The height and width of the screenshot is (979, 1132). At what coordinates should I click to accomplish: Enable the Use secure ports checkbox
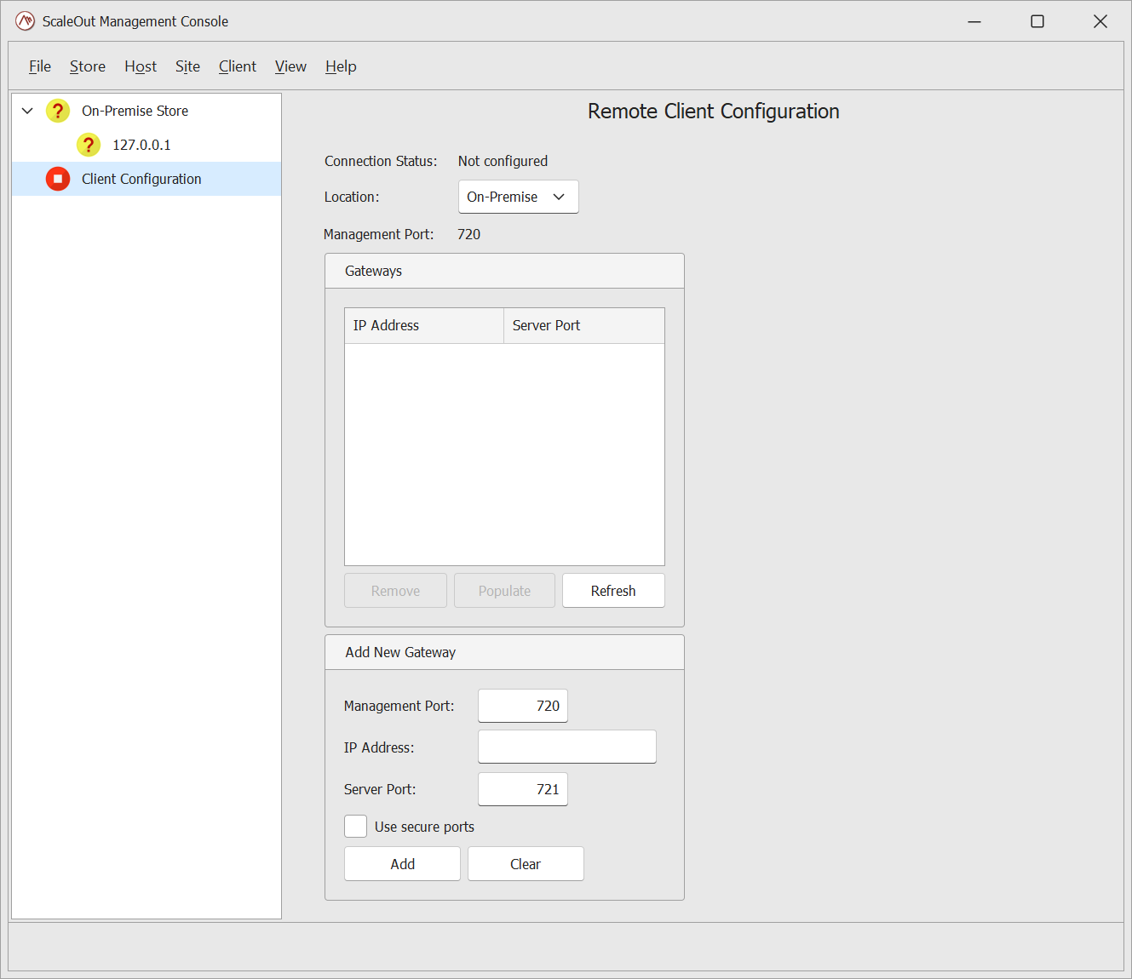[x=355, y=827]
